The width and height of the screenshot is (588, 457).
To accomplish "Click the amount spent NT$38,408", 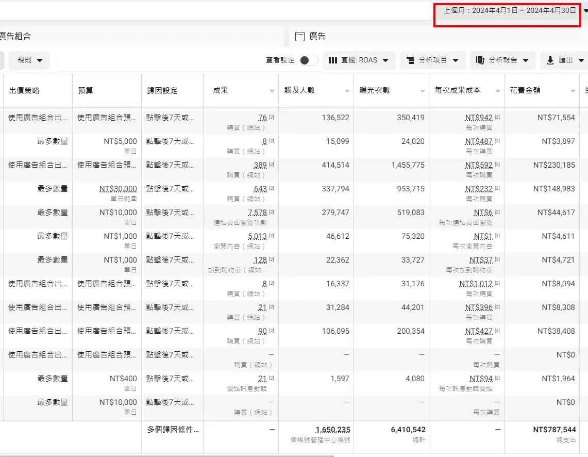I will click(x=556, y=331).
